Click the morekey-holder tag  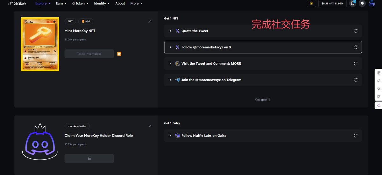77,126
